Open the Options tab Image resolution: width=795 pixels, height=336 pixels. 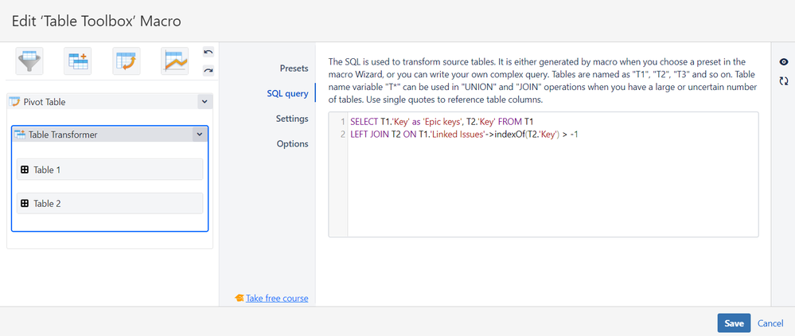coord(292,144)
